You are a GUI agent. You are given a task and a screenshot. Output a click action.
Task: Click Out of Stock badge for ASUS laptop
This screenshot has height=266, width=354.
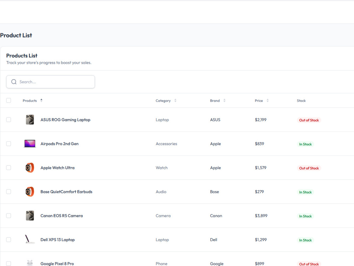pyautogui.click(x=309, y=120)
